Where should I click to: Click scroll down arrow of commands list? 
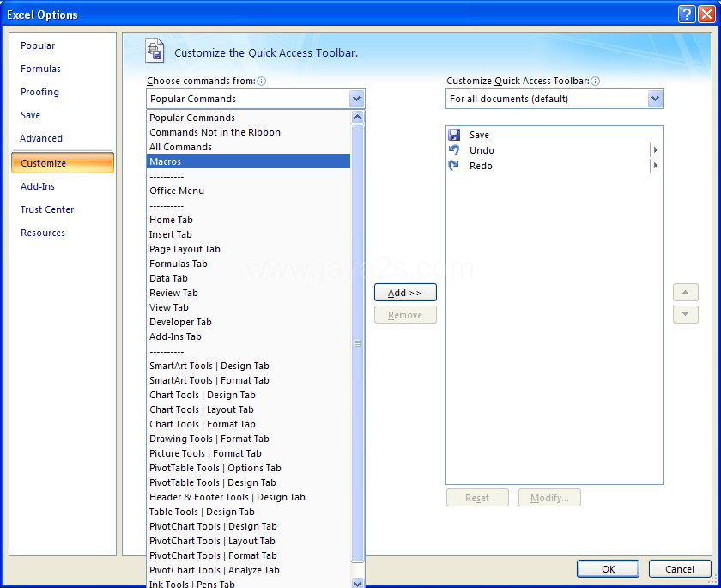click(x=357, y=583)
